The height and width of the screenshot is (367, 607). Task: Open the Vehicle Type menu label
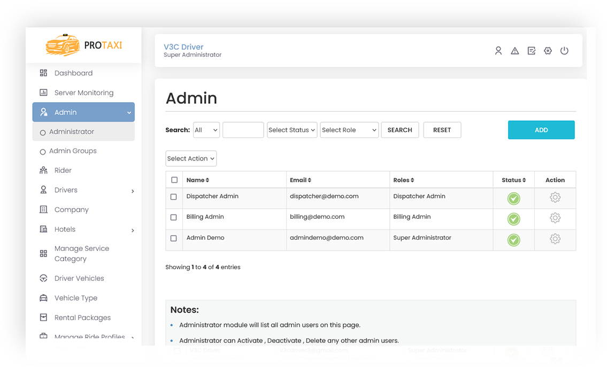(76, 298)
